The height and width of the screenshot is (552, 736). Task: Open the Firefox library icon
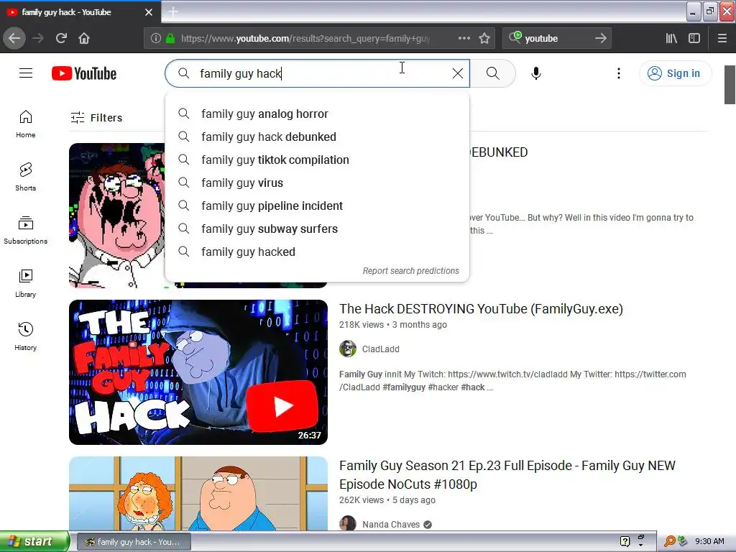tap(671, 39)
